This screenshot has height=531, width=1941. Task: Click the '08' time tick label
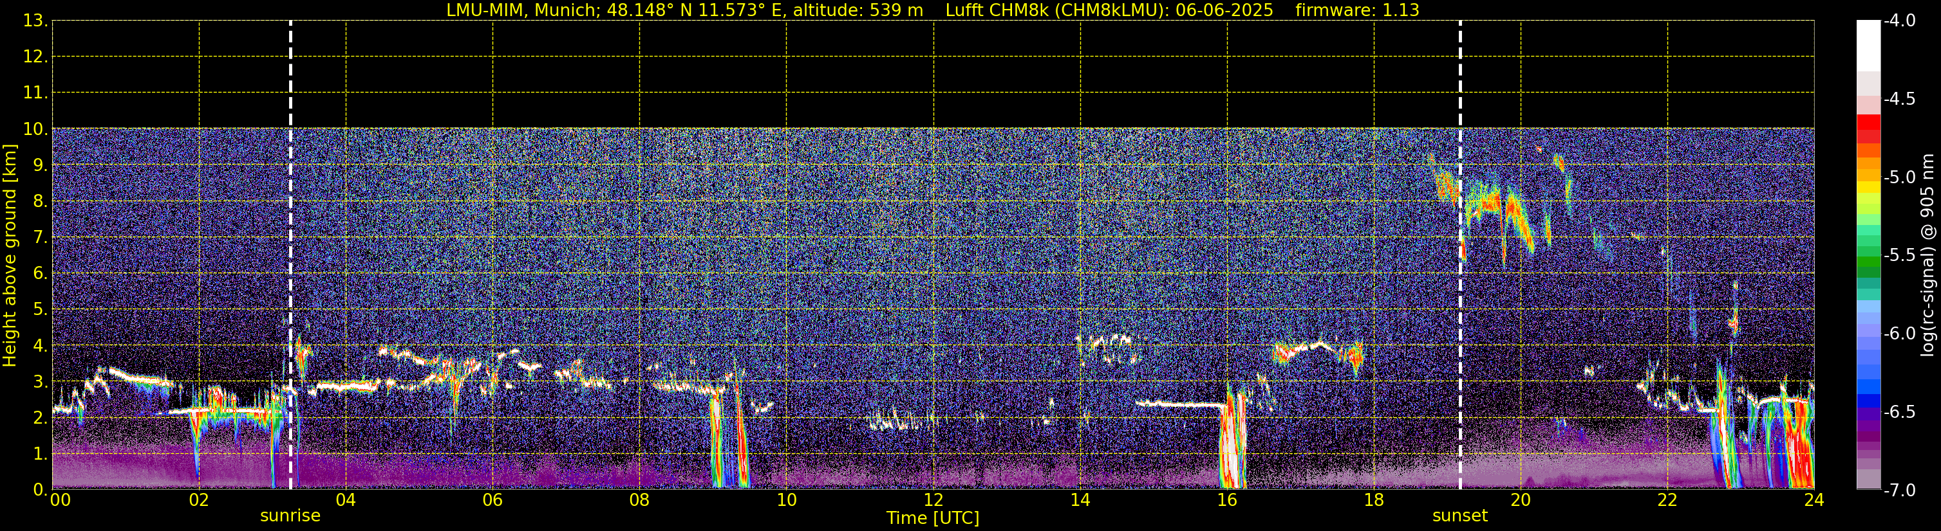(640, 500)
